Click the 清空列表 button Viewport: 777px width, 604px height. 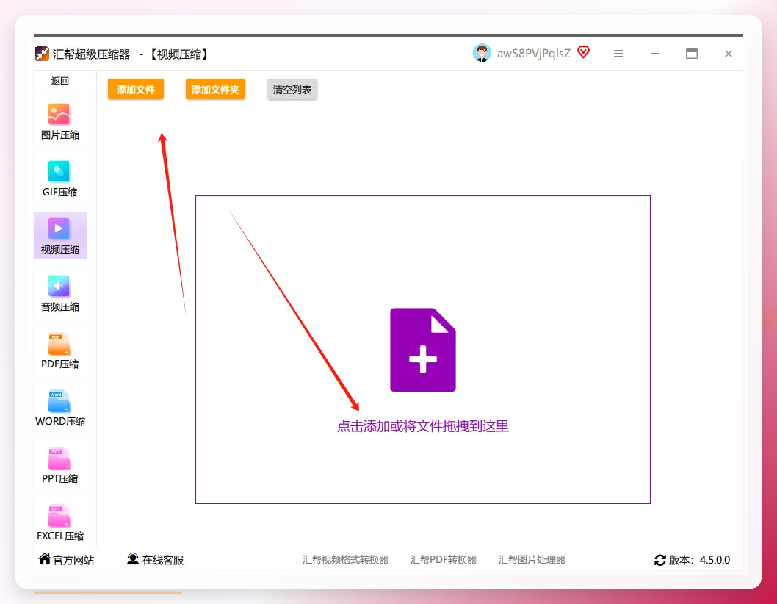coord(292,90)
